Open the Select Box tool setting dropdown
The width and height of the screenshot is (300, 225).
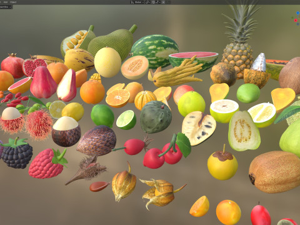point(6,7)
